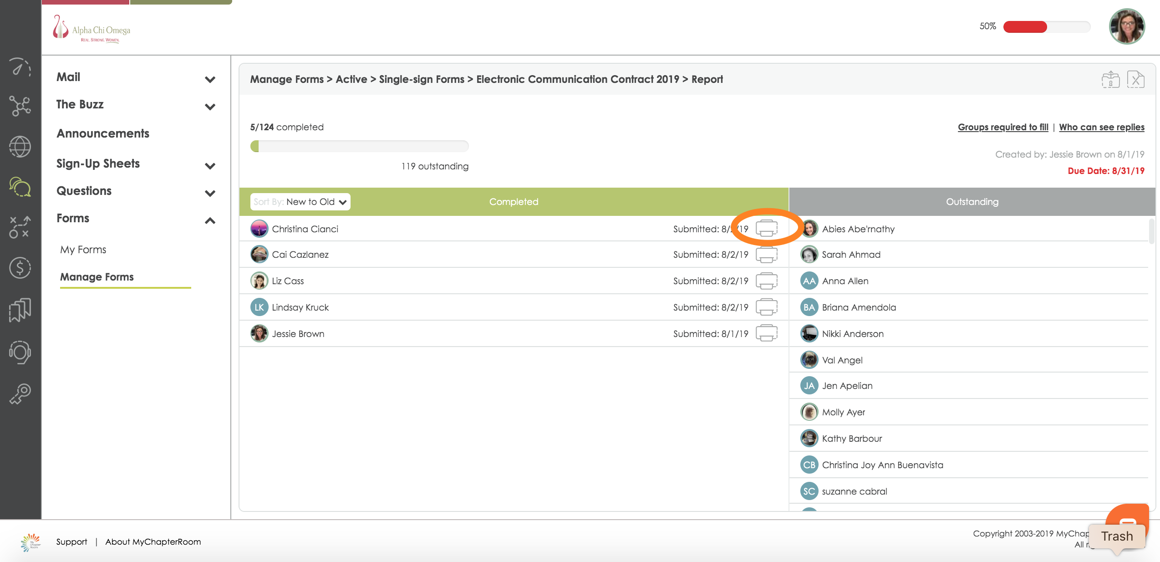Switch to the Outstanding column tab

pyautogui.click(x=972, y=202)
